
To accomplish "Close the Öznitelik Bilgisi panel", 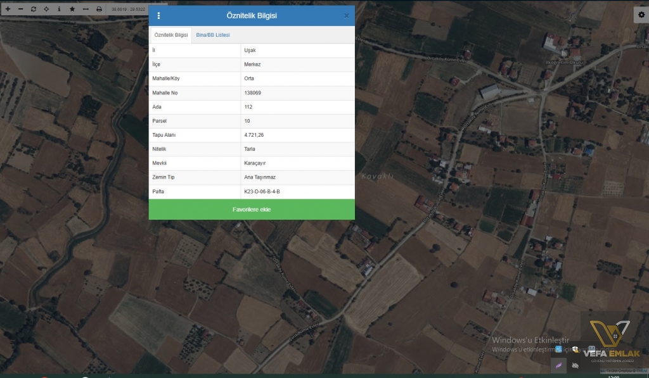I will (x=346, y=16).
